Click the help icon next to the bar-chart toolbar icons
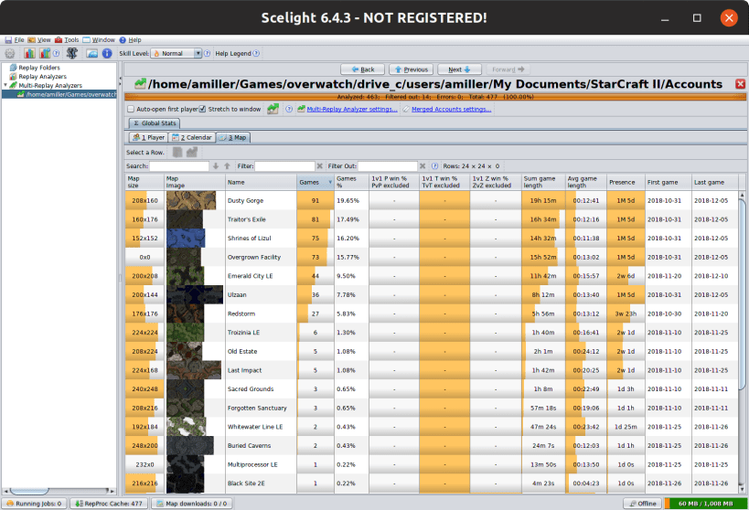 coord(57,54)
